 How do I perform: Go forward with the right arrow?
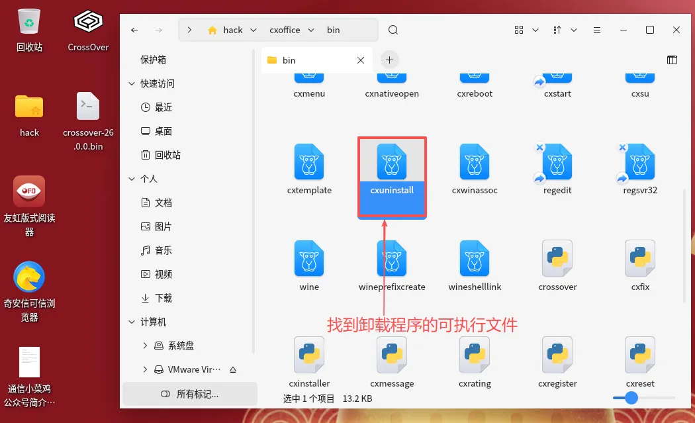[159, 30]
